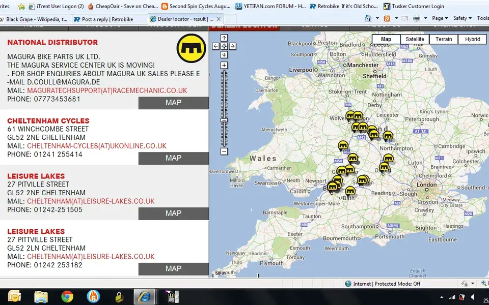489x305 pixels.
Task: Click the browser Home icon
Action: pyautogui.click(x=368, y=18)
